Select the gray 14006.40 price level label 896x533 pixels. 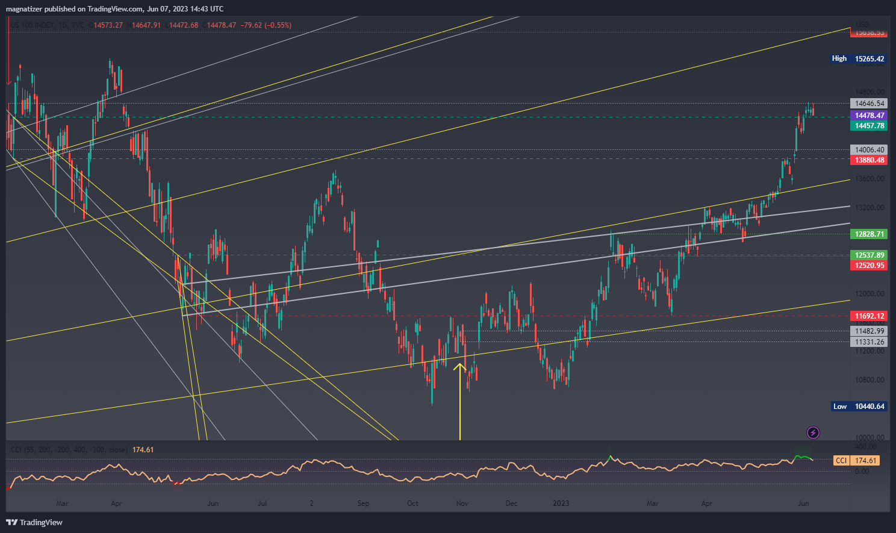coord(869,149)
